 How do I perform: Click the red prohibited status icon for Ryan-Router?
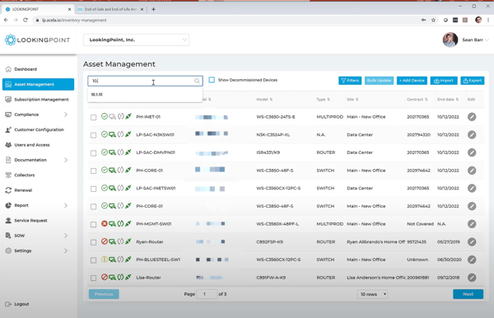(105, 241)
